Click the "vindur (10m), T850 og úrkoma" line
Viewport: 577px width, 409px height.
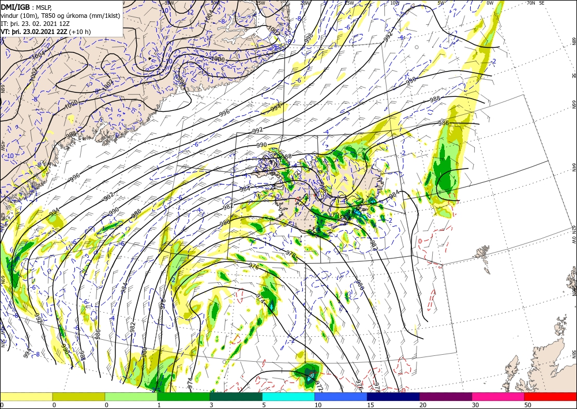[60, 15]
